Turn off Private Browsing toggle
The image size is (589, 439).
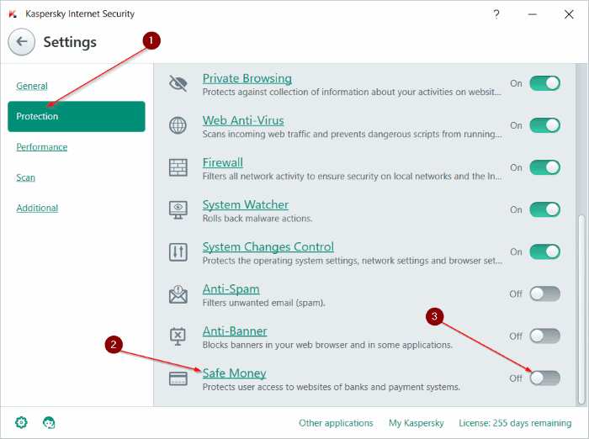(544, 83)
